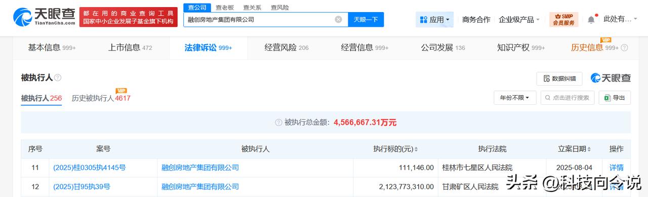The image size is (648, 197).
Task: Select the 查公司 search tab
Action: click(197, 8)
